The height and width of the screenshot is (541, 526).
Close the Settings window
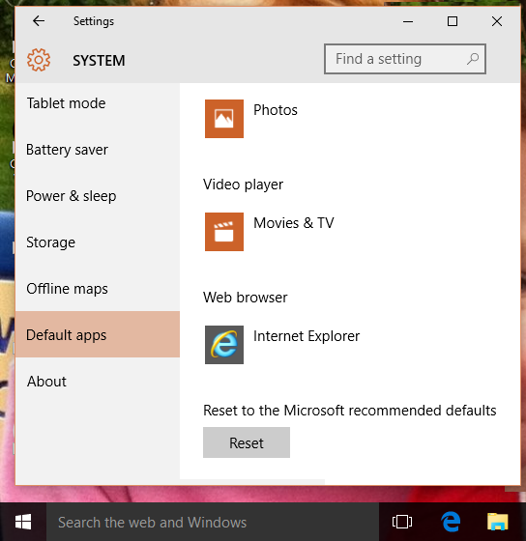[x=497, y=21]
